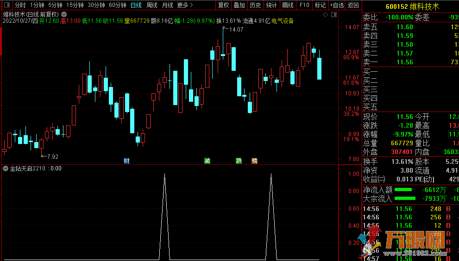Toggle 复权 price adjustment

[223, 6]
